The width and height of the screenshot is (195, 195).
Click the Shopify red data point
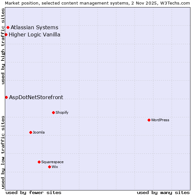pyautogui.click(x=53, y=113)
